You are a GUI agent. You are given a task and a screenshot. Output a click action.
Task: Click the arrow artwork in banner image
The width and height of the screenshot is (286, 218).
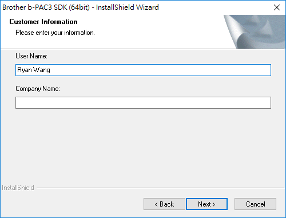263,27
